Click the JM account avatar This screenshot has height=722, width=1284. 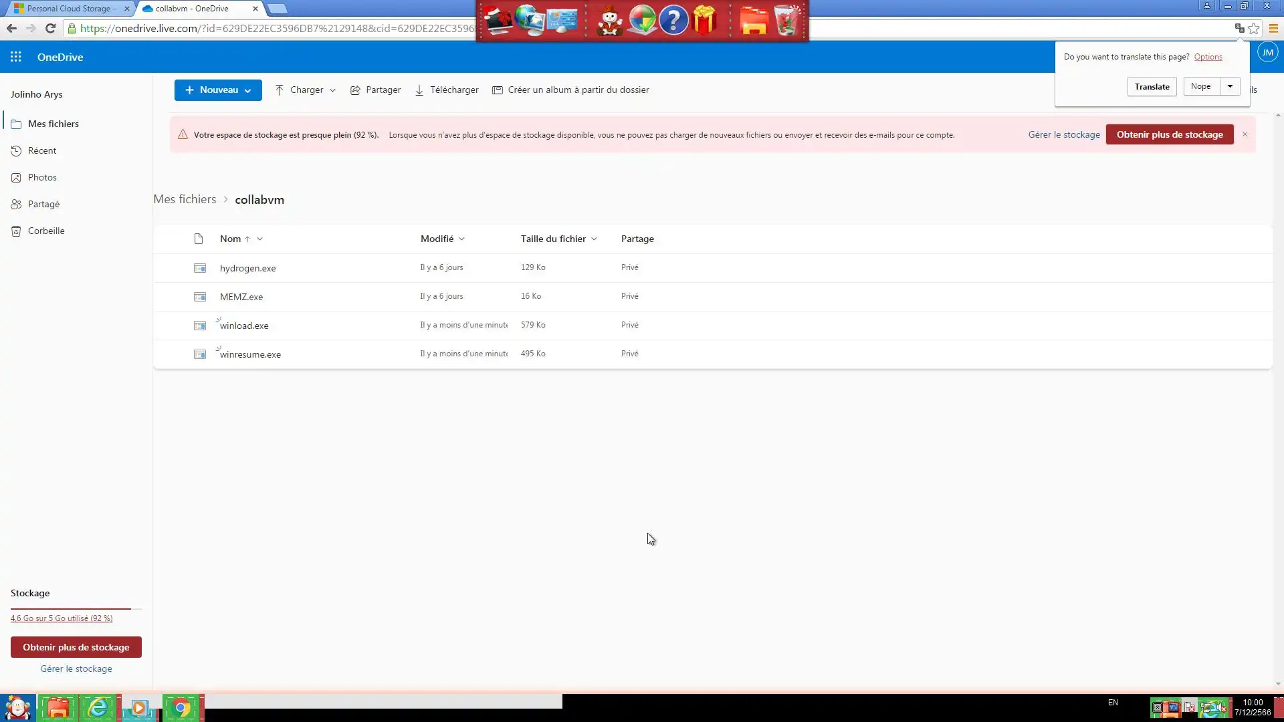click(1267, 52)
